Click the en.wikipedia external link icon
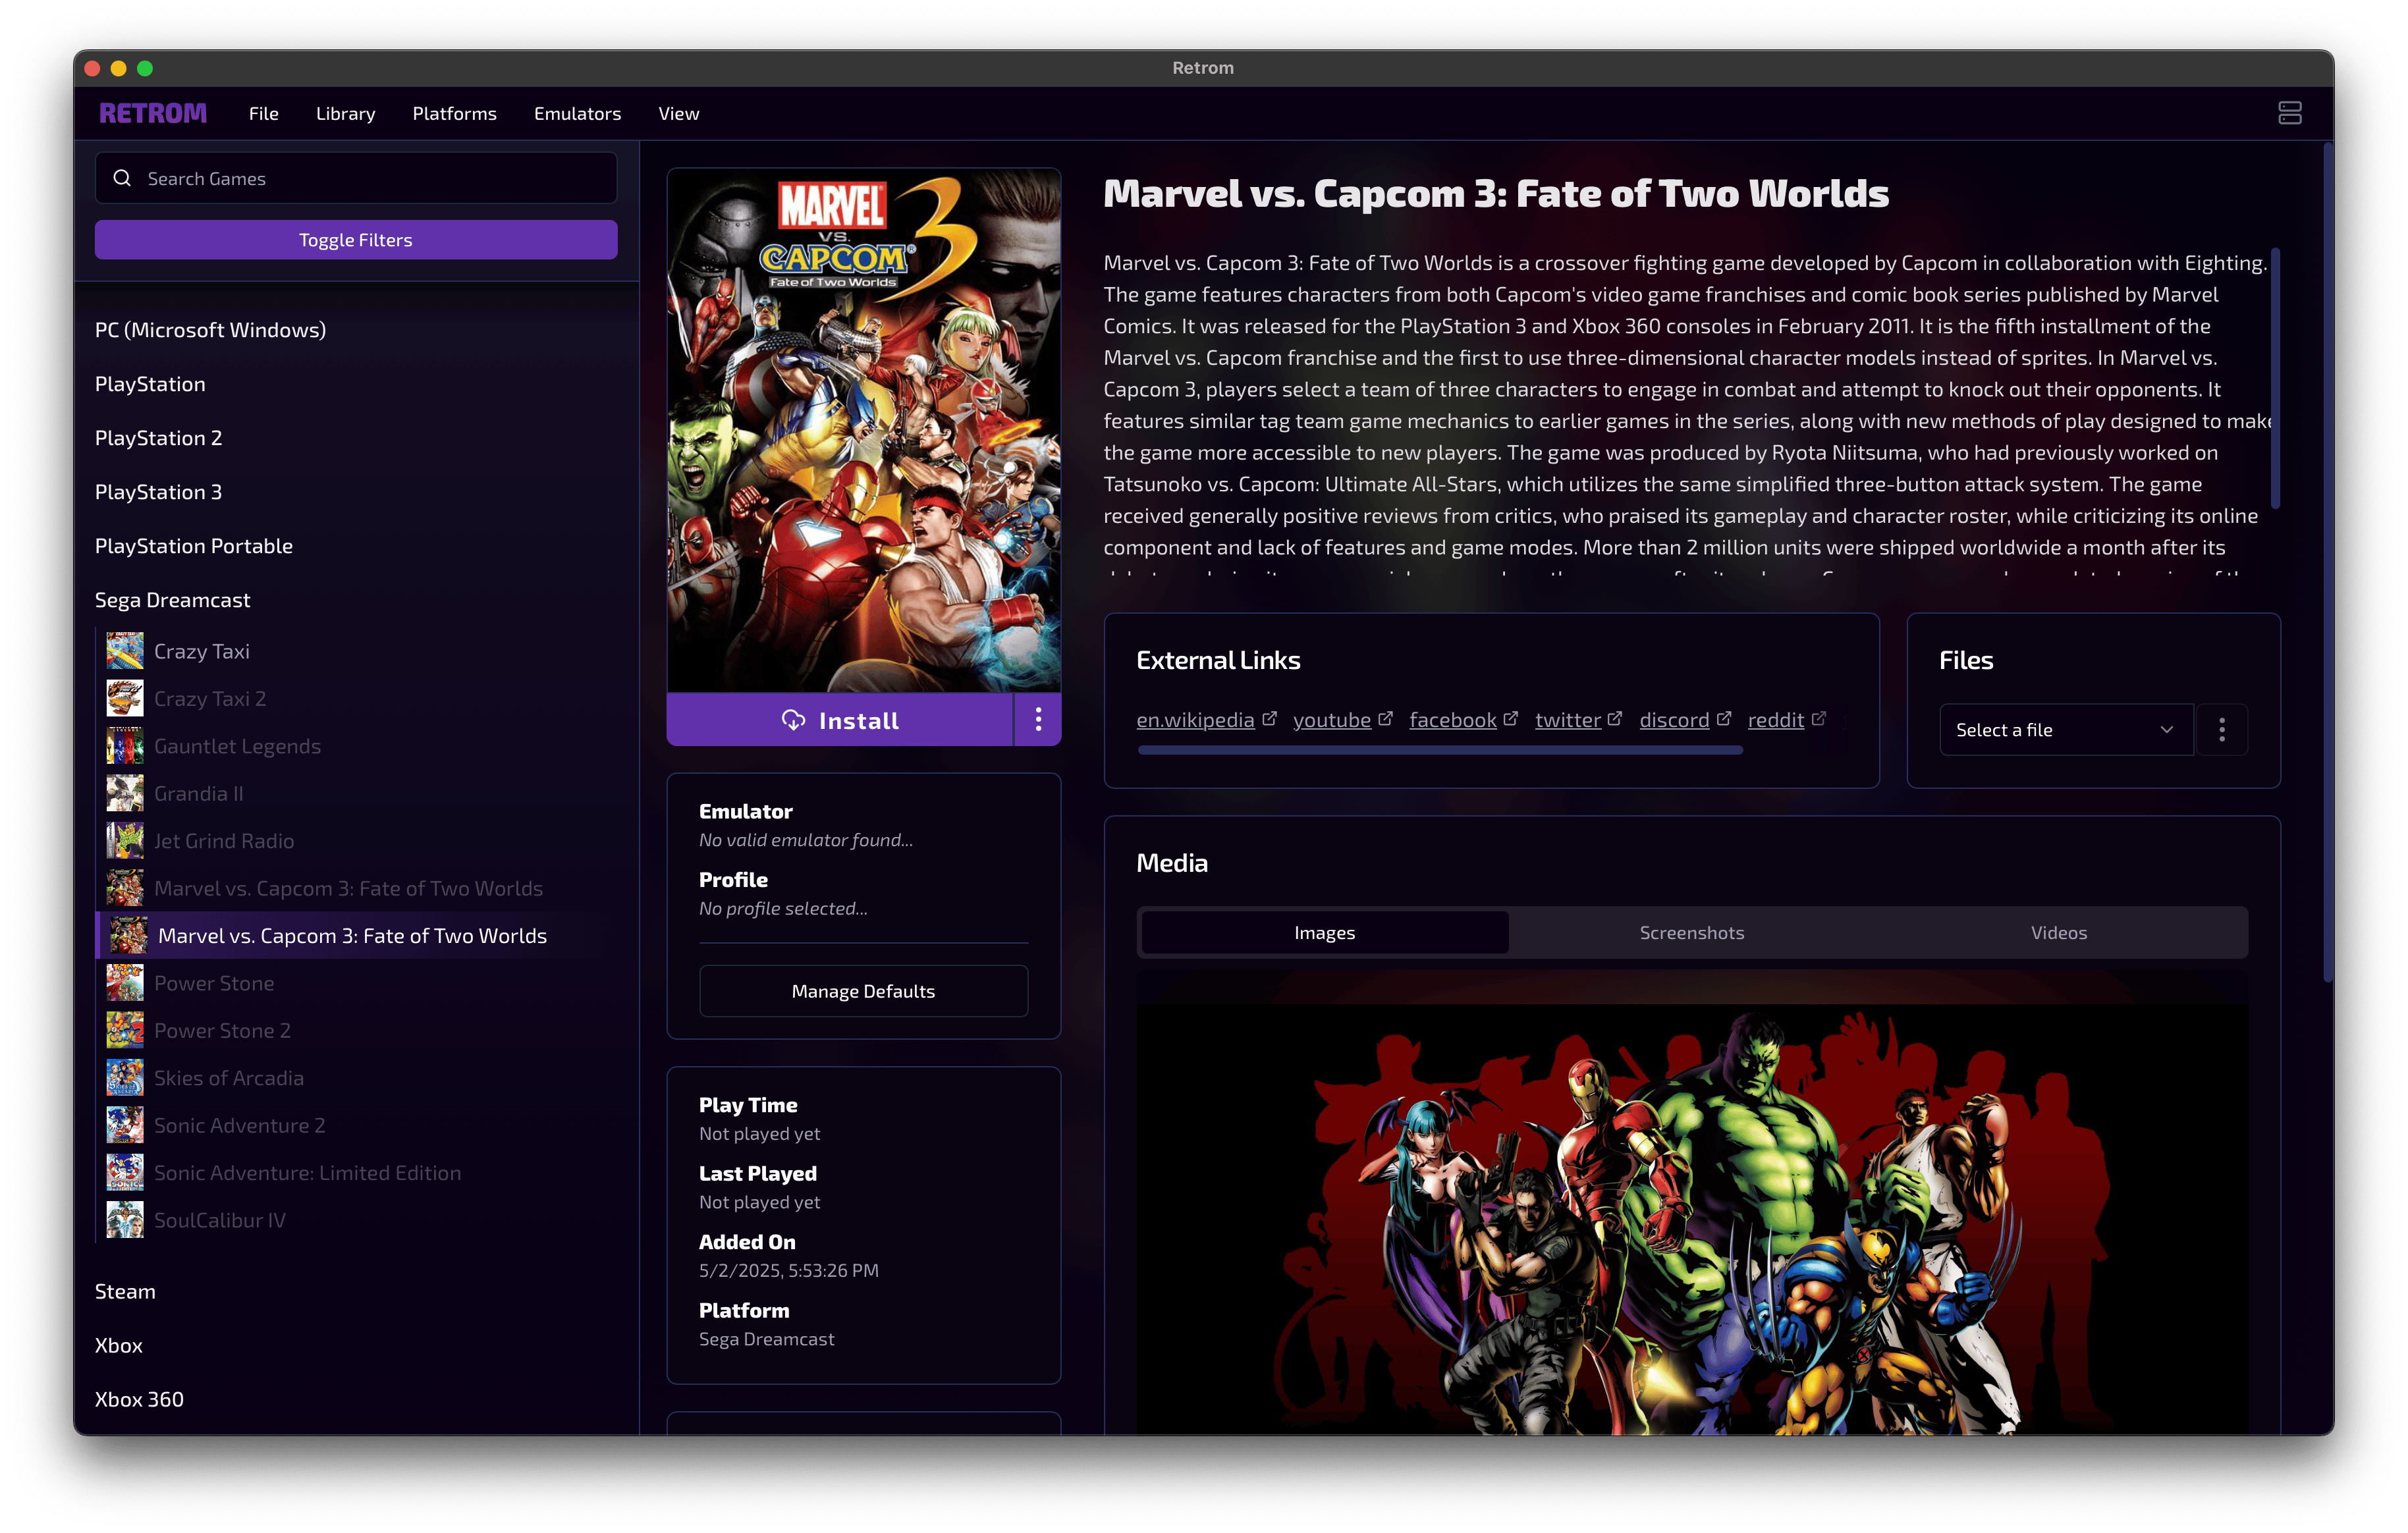The height and width of the screenshot is (1533, 2408). (1269, 719)
